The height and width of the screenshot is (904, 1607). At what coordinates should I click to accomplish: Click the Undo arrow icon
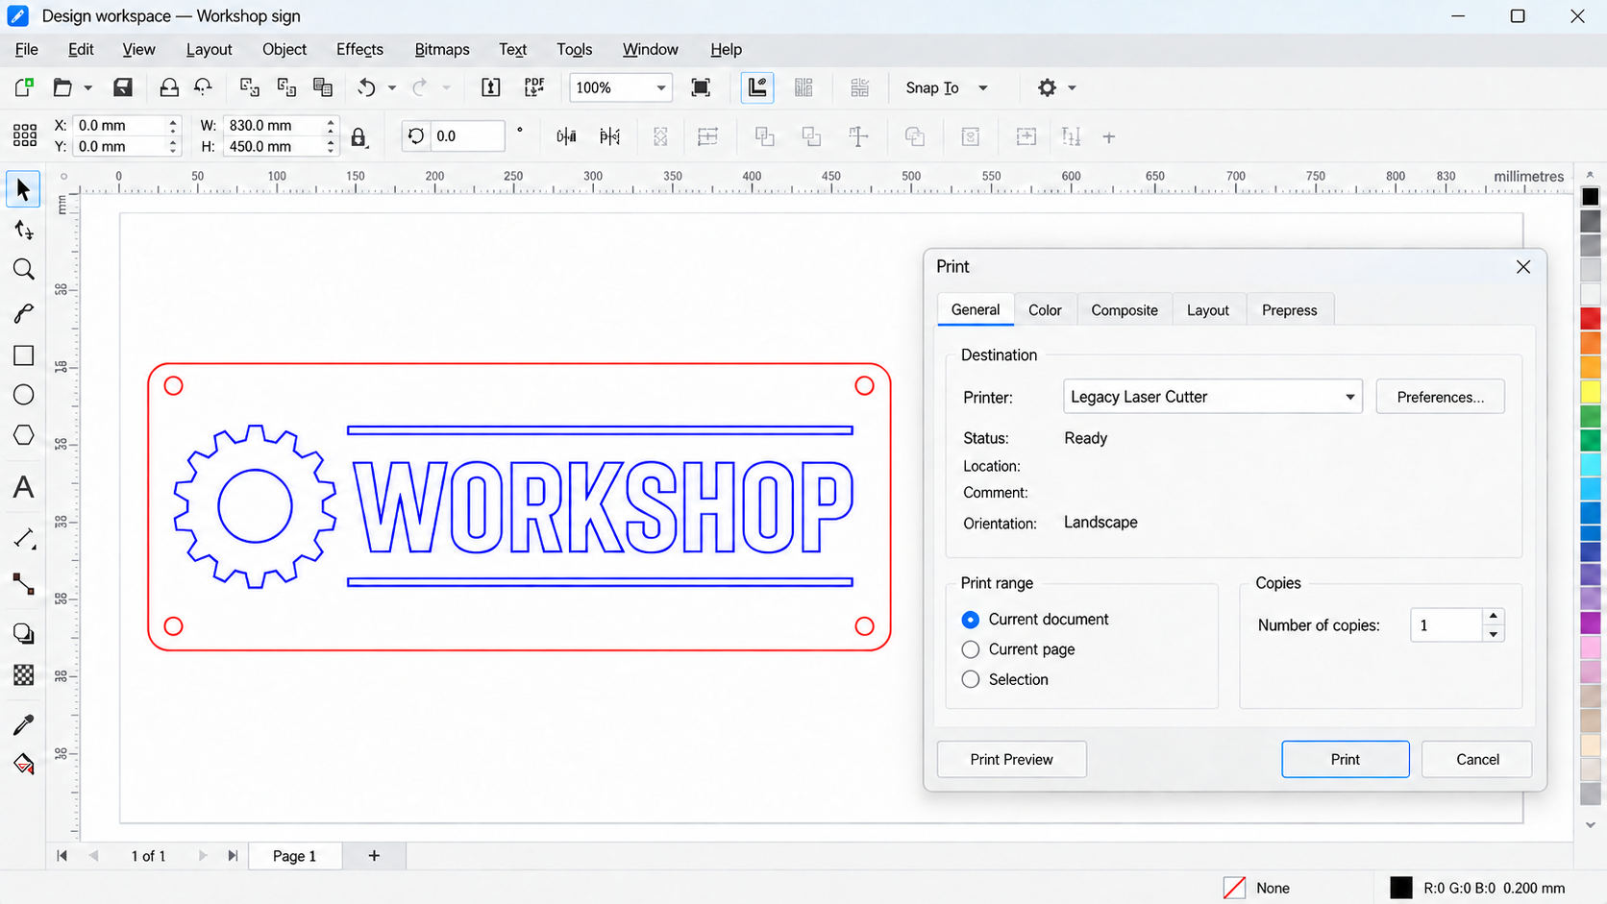click(366, 87)
